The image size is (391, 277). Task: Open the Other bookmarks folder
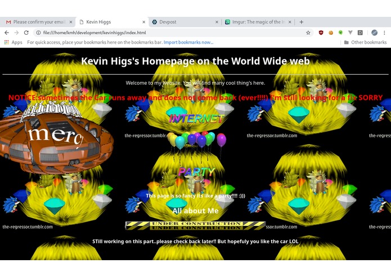365,42
